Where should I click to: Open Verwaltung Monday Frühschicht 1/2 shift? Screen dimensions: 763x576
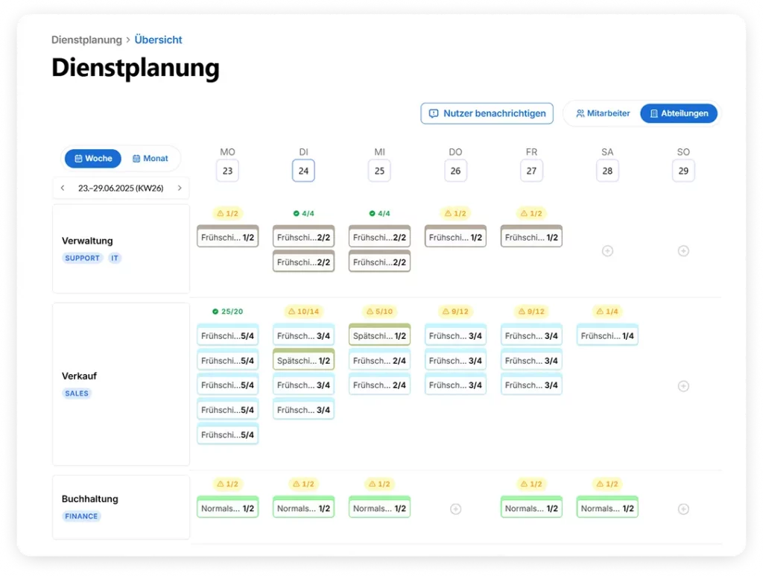228,236
